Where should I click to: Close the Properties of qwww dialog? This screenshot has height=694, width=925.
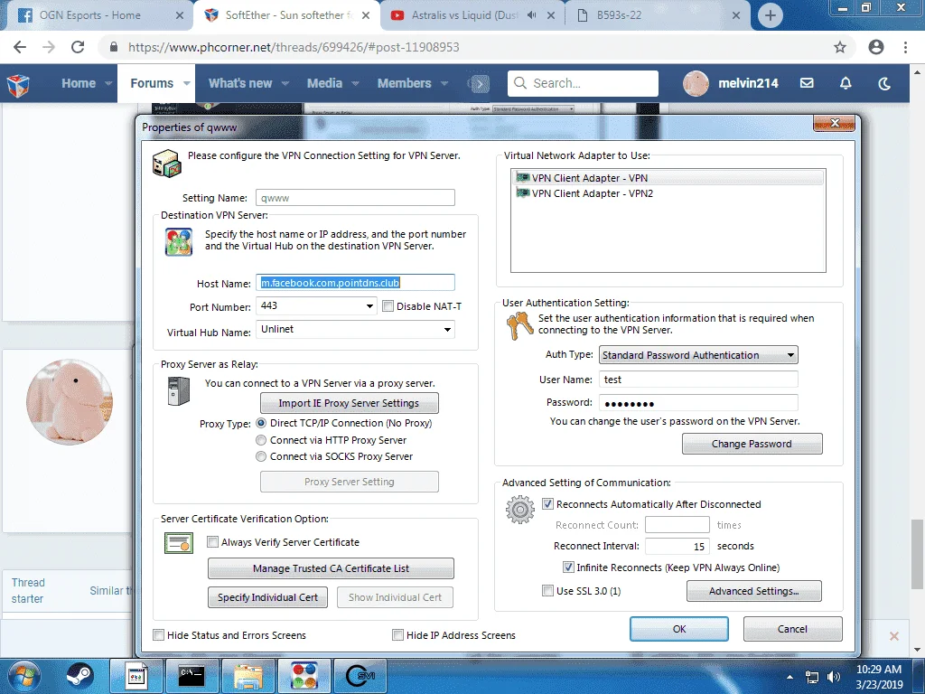[x=834, y=123]
